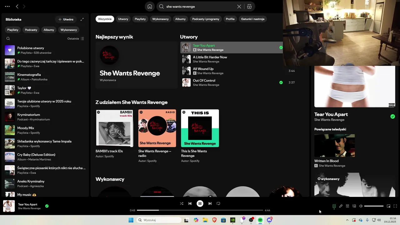Filter library by Podcasty chip
The height and width of the screenshot is (225, 400).
31,30
